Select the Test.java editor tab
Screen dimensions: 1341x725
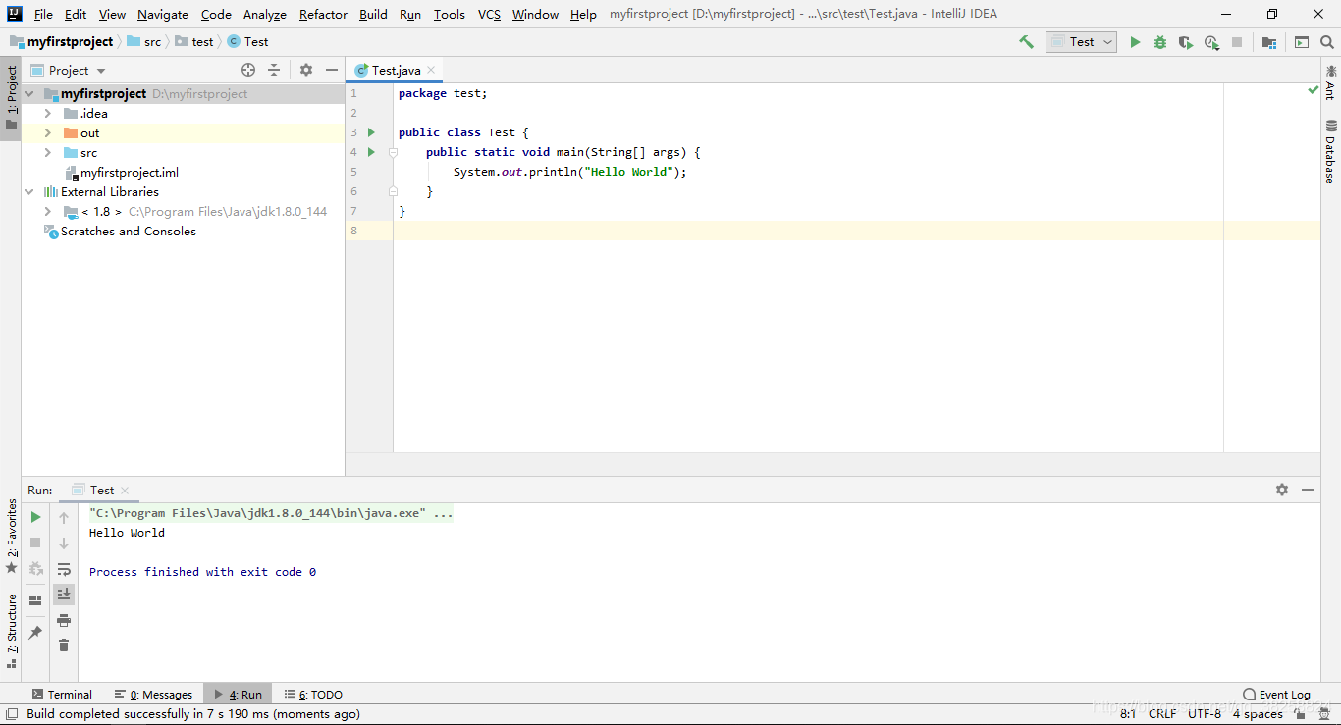pyautogui.click(x=396, y=70)
